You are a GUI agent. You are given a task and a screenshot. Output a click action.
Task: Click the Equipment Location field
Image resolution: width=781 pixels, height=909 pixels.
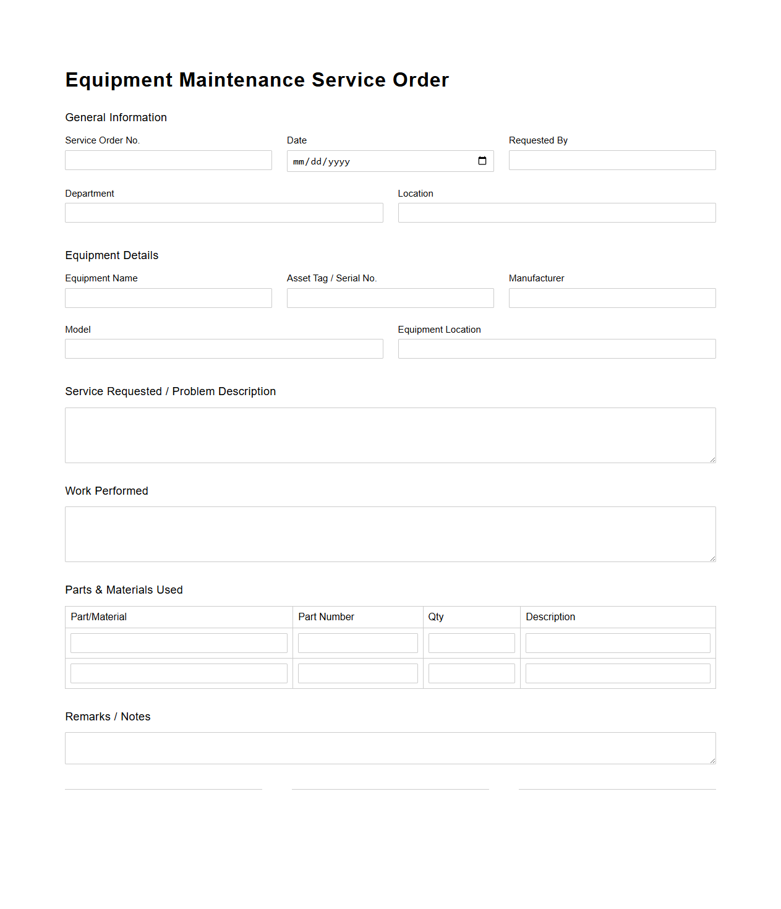pos(557,348)
